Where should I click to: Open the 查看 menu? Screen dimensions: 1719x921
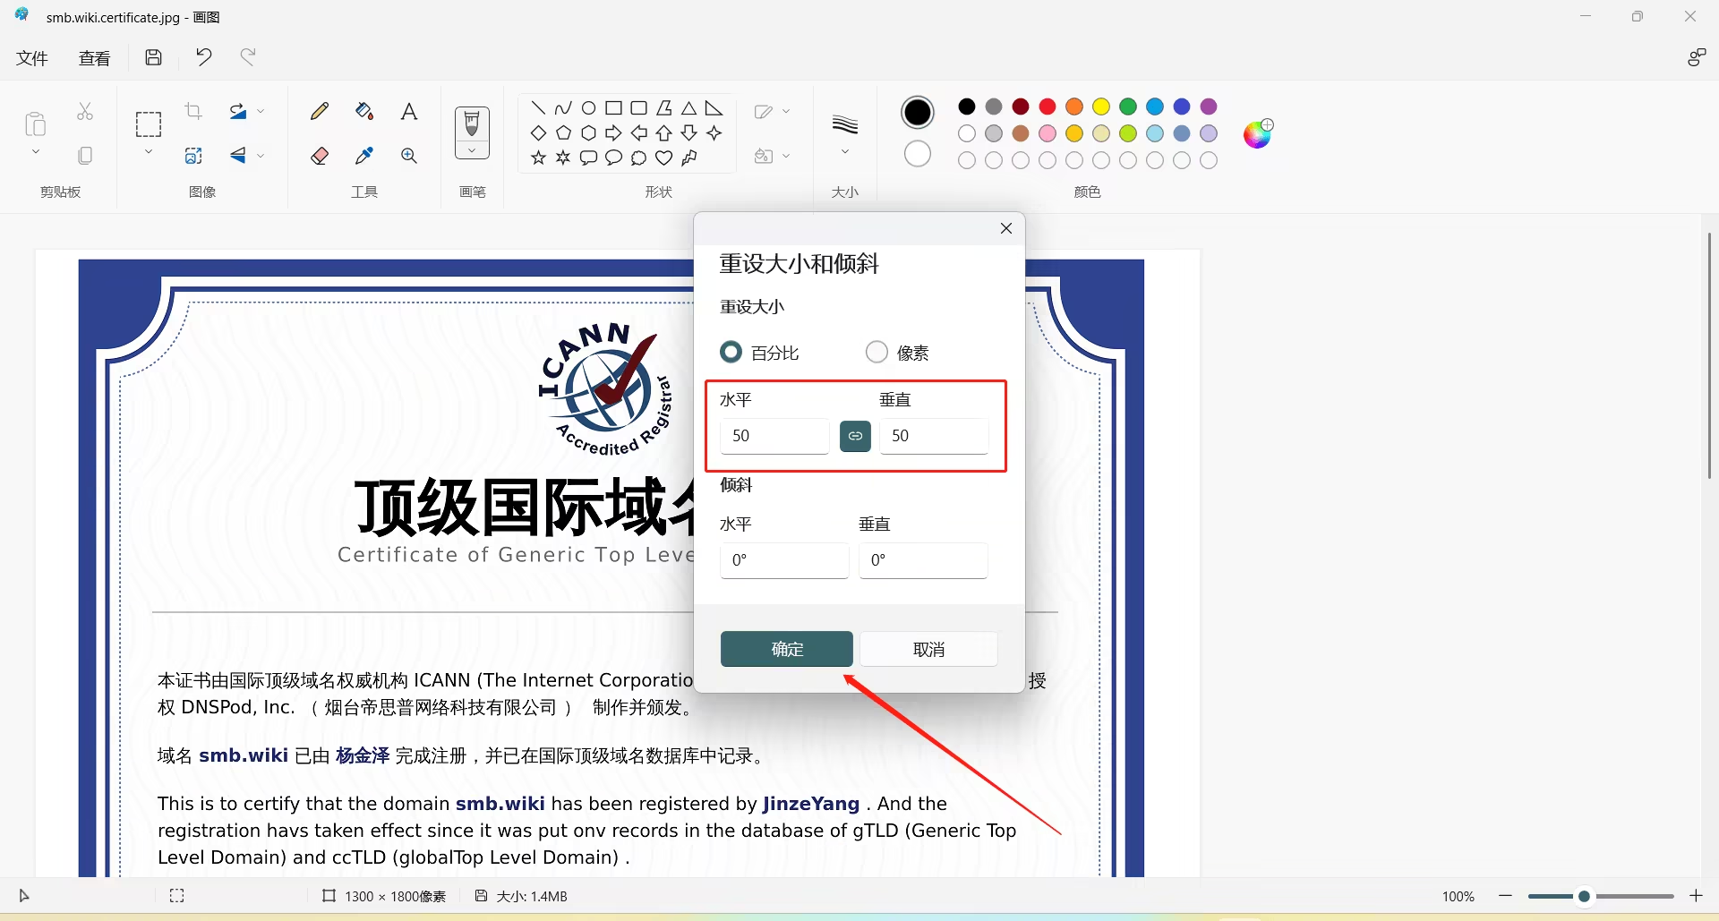(94, 57)
